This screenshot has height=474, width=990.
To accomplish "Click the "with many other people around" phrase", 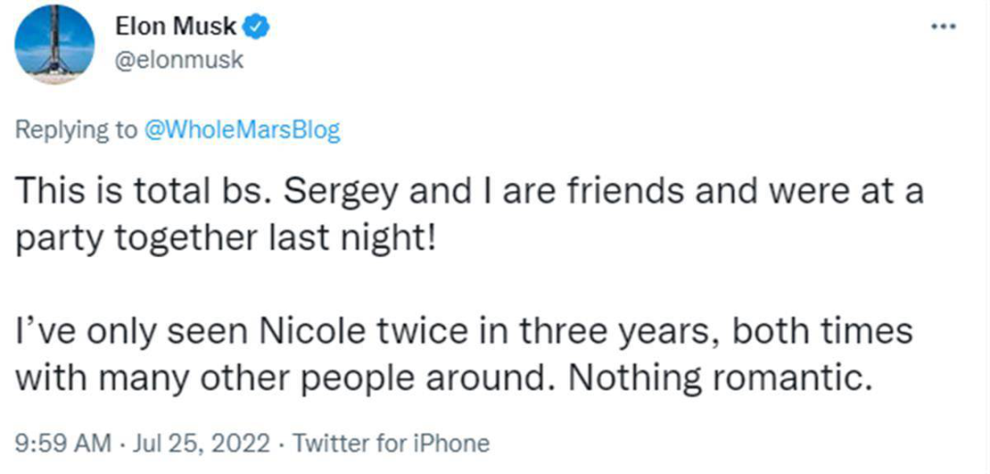I will [282, 376].
